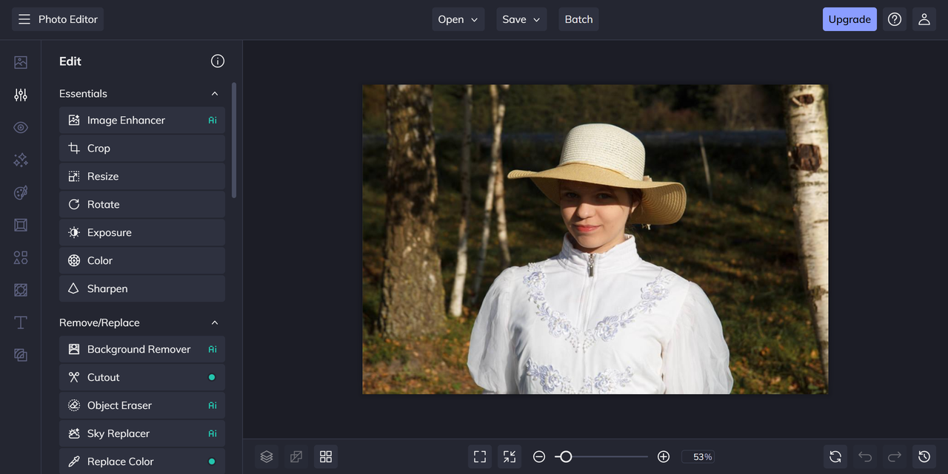Click the 53% zoom percentage field
948x474 pixels.
[698, 457]
